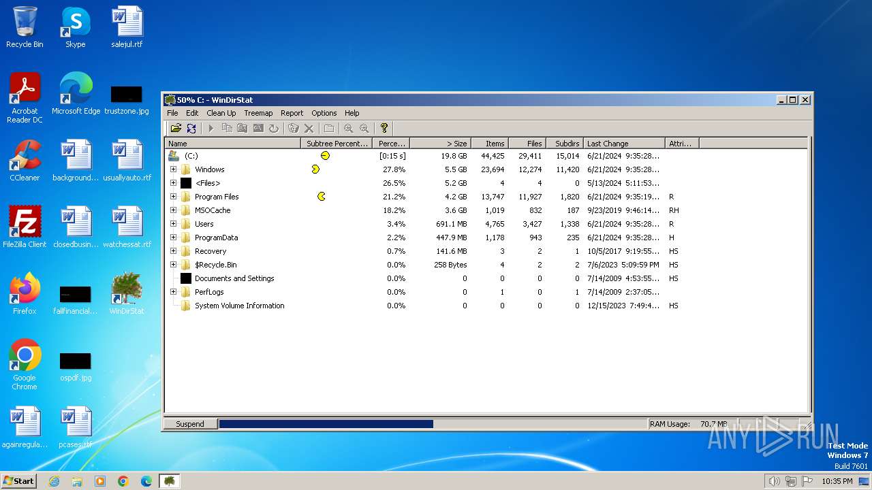Viewport: 872px width, 490px height.
Task: Select the Firefox desktop shortcut
Action: pyautogui.click(x=25, y=294)
